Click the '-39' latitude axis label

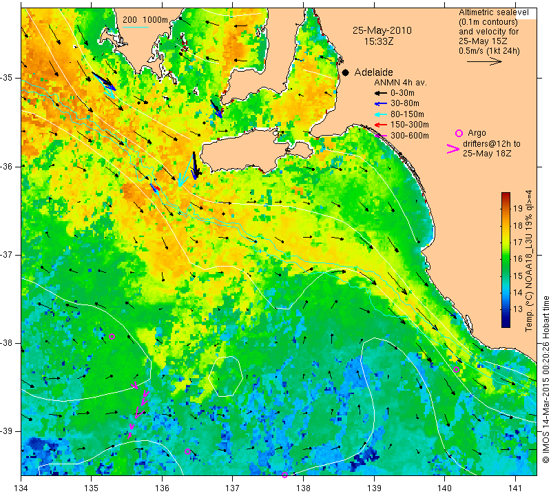6,431
